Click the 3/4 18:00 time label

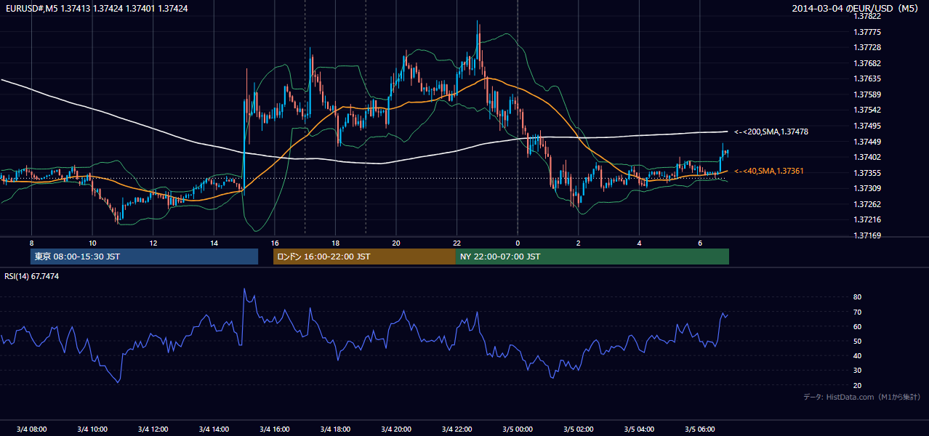[335, 429]
